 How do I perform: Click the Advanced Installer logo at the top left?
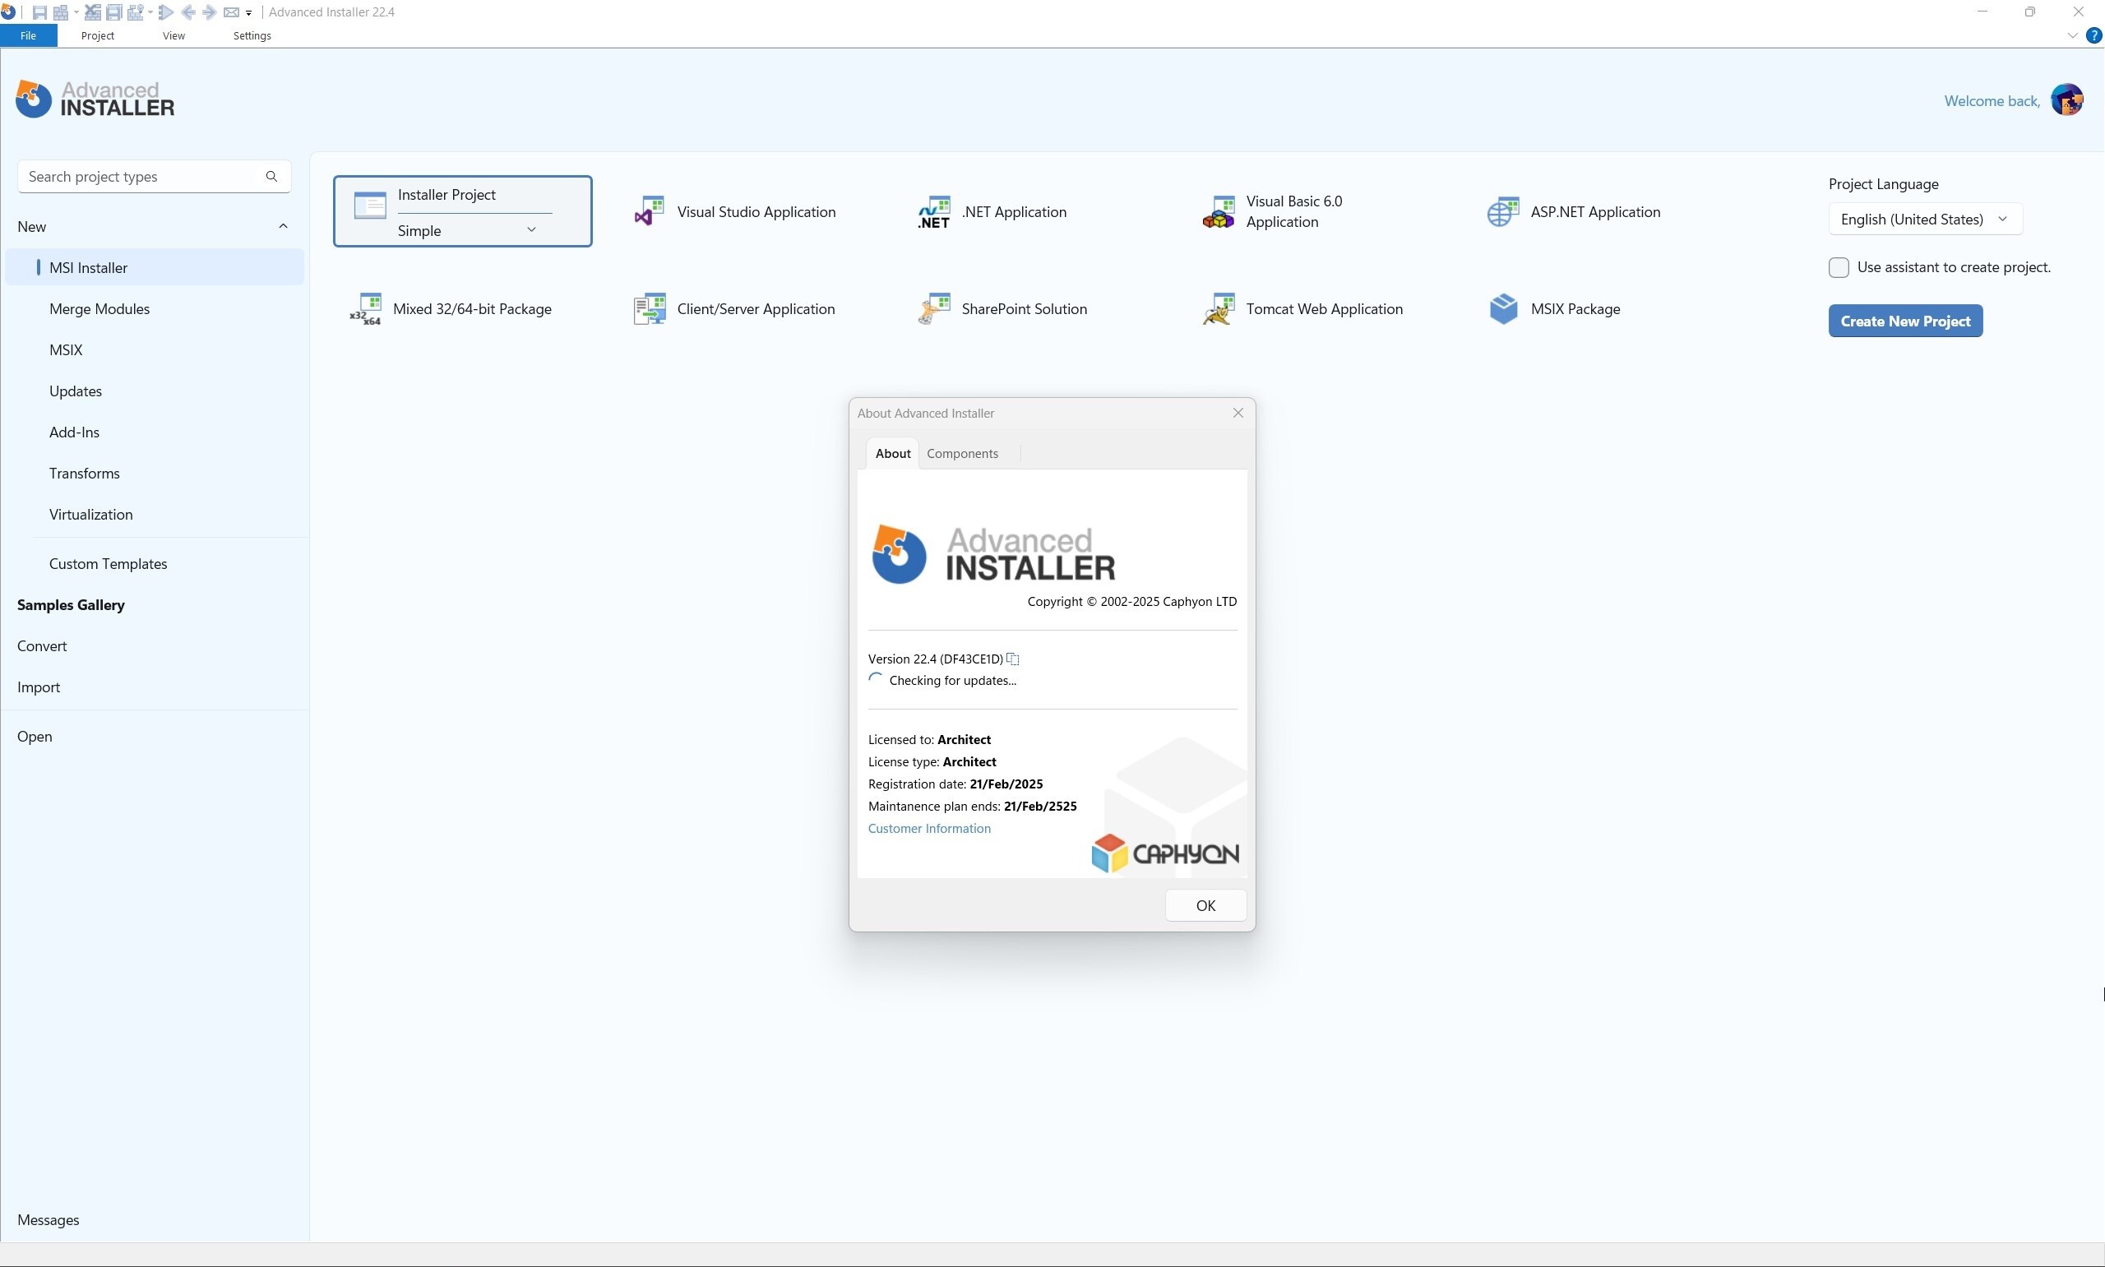pos(95,99)
